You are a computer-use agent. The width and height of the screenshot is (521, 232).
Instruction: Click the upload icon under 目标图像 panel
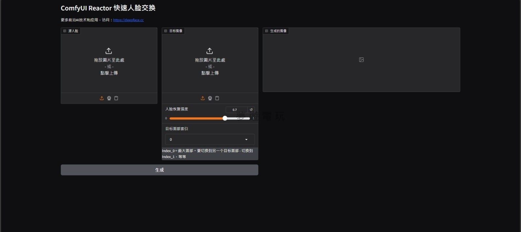[203, 98]
